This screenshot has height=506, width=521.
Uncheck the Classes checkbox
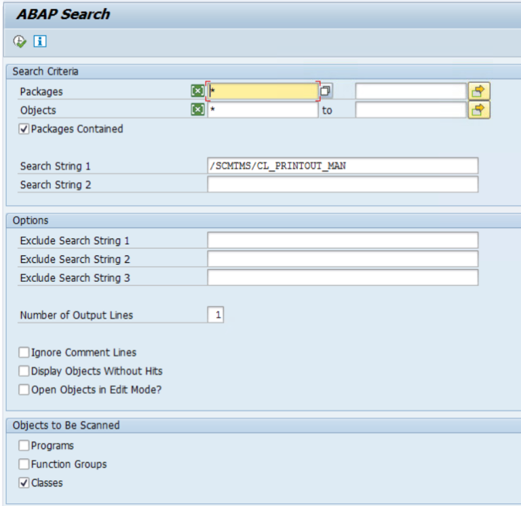click(24, 483)
